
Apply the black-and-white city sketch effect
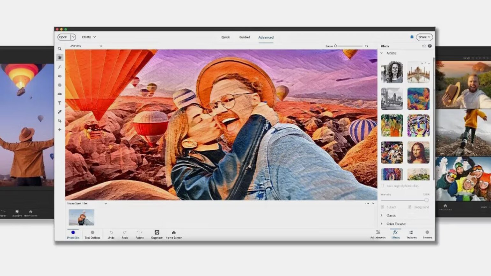(x=392, y=99)
